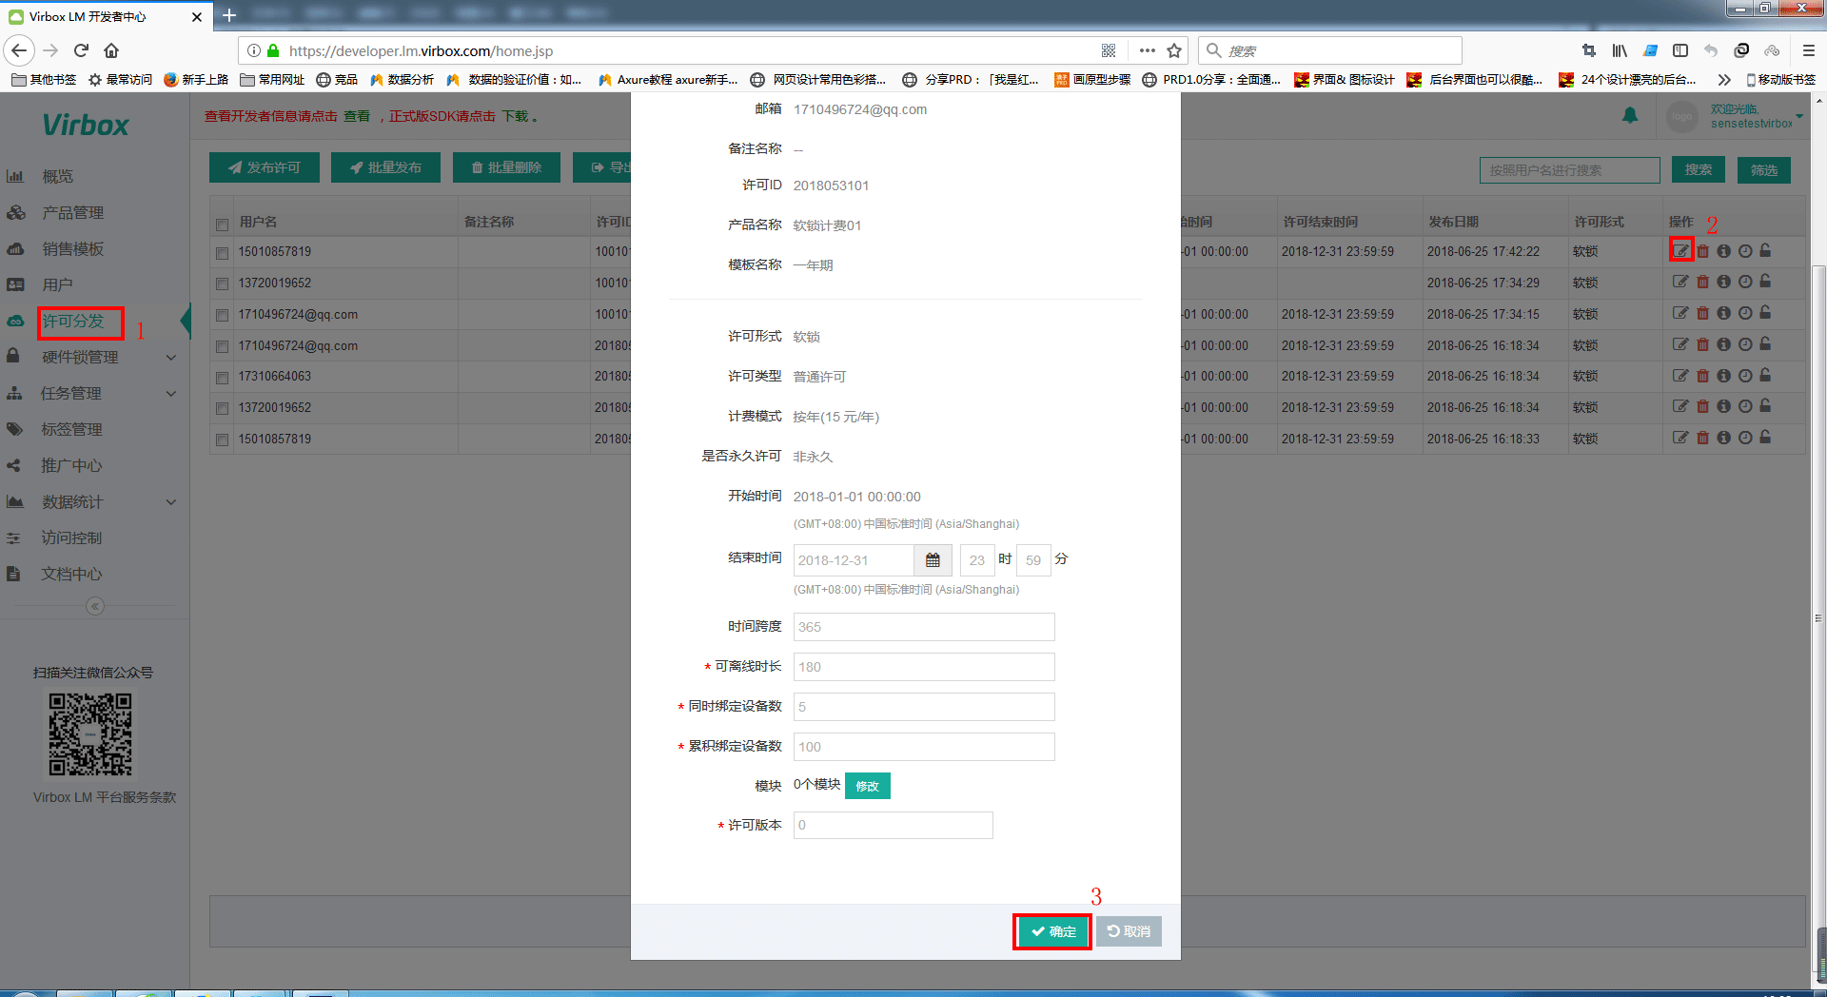
Task: Open the browser library icon
Action: (1620, 50)
